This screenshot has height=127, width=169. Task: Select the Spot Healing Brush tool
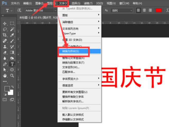point(5,41)
